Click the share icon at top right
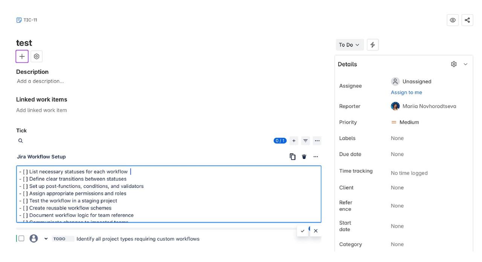482x262 pixels. (x=467, y=20)
